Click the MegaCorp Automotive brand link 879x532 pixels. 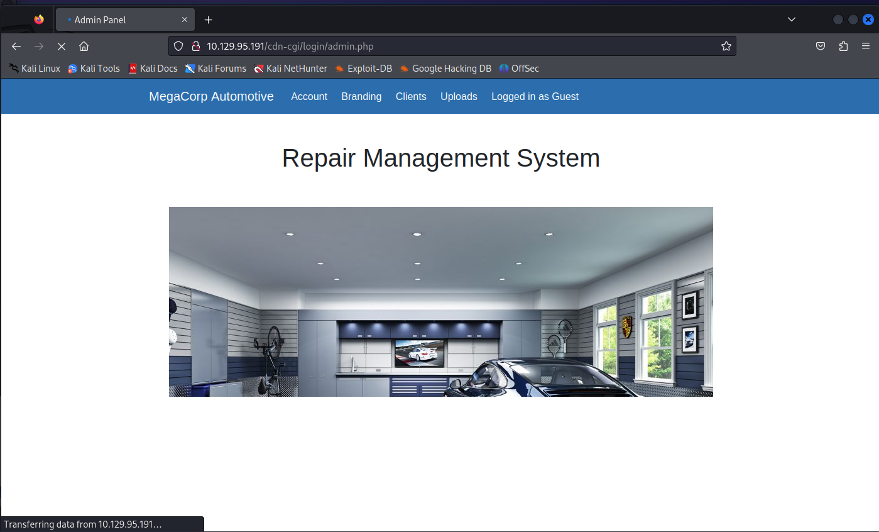click(211, 96)
